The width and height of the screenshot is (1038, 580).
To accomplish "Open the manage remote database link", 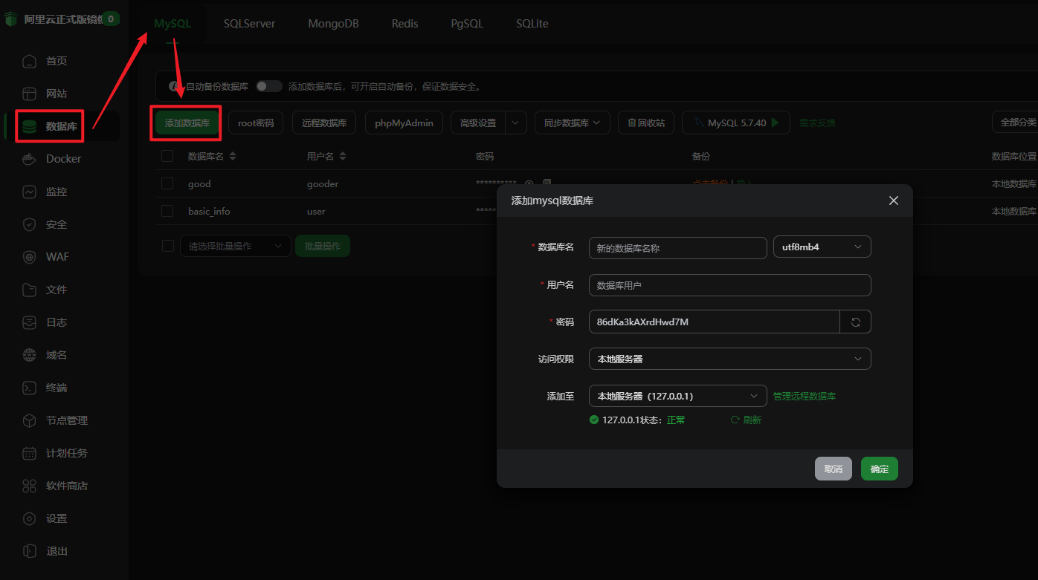I will click(x=804, y=397).
